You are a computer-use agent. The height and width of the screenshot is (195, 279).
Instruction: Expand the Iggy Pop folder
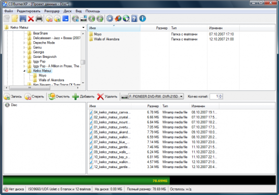click(24, 61)
